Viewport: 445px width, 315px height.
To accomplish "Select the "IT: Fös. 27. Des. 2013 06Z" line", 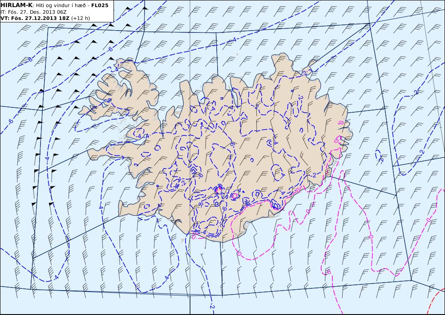I will coord(33,12).
